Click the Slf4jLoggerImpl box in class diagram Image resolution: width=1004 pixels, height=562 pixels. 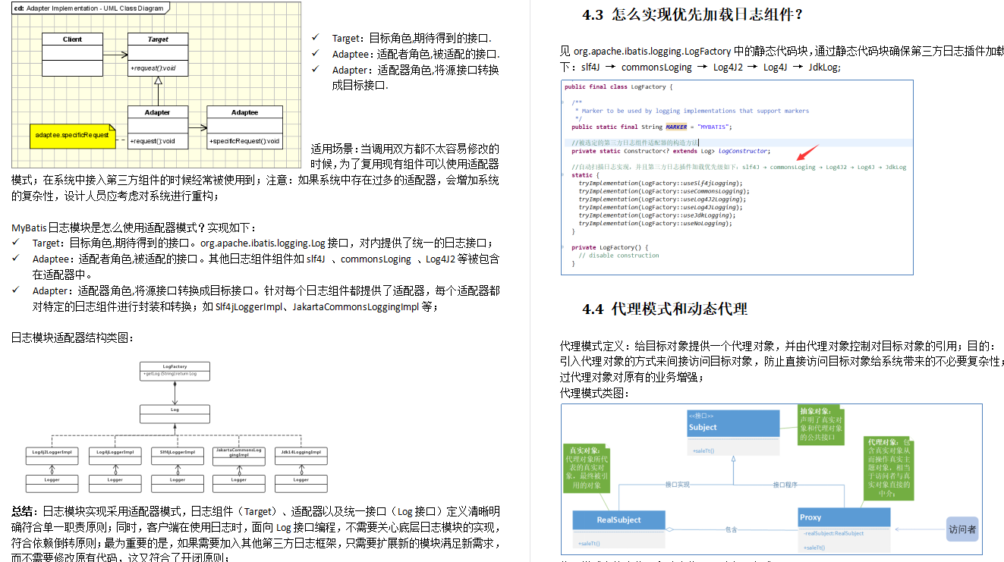click(177, 454)
